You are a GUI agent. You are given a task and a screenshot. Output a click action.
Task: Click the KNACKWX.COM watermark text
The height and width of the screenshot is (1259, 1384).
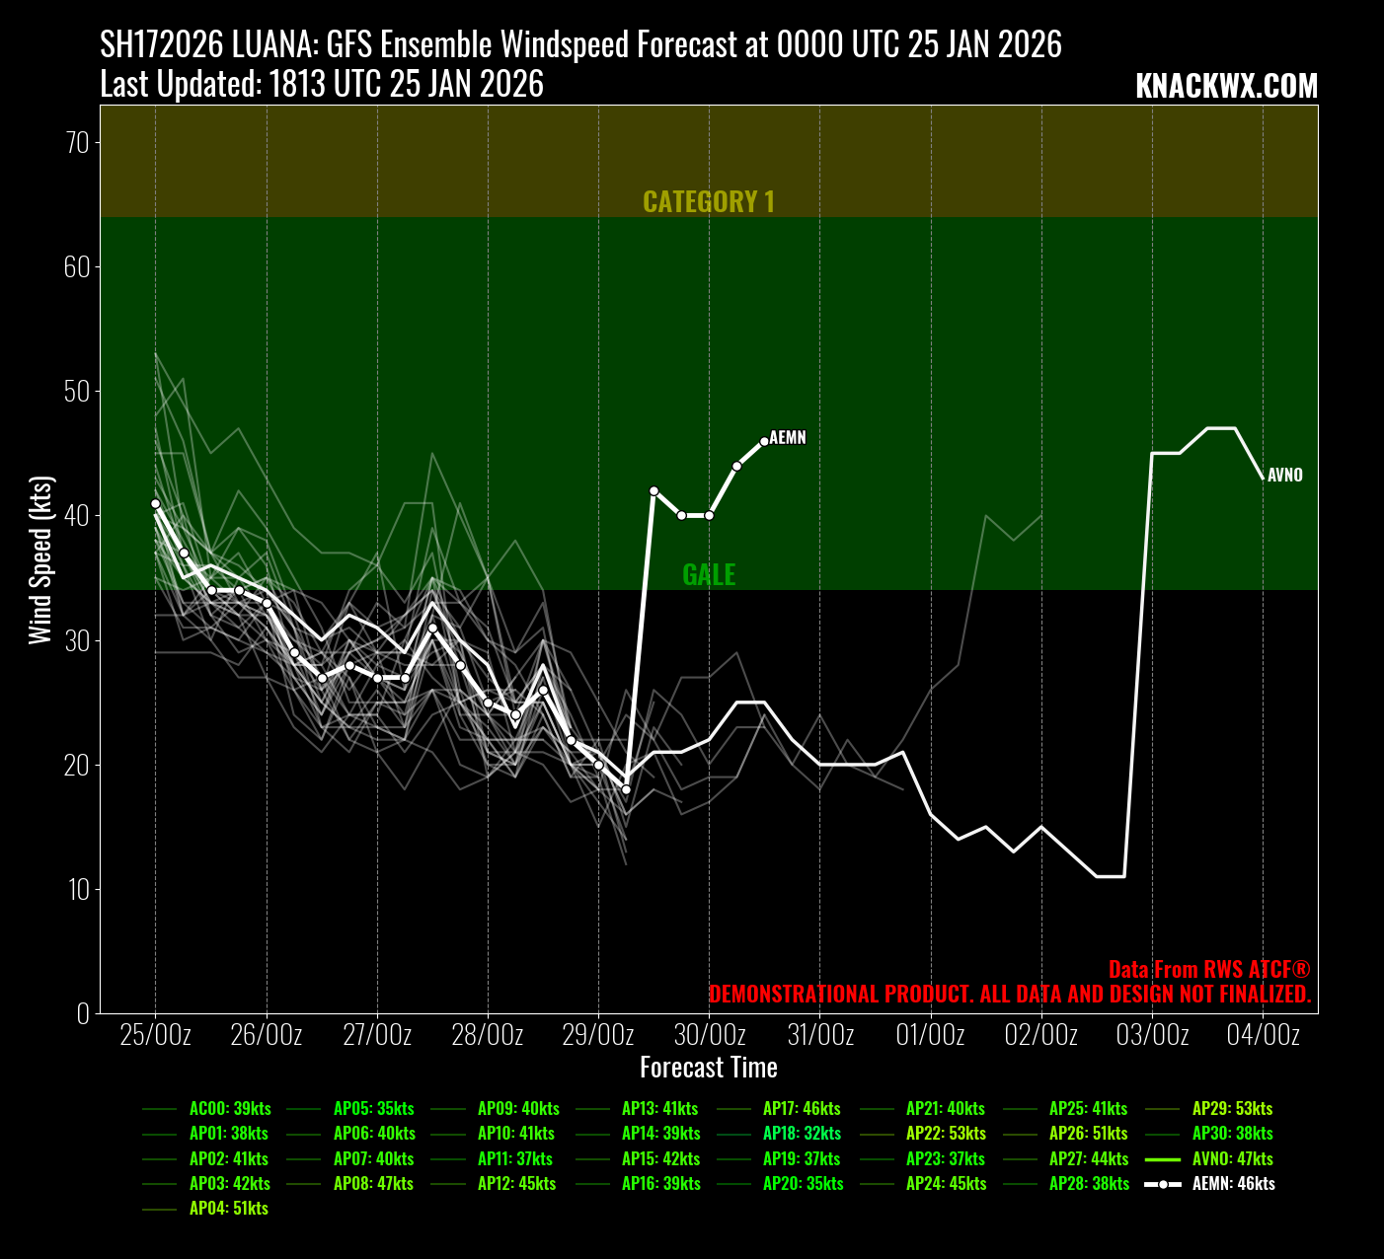tap(1226, 87)
